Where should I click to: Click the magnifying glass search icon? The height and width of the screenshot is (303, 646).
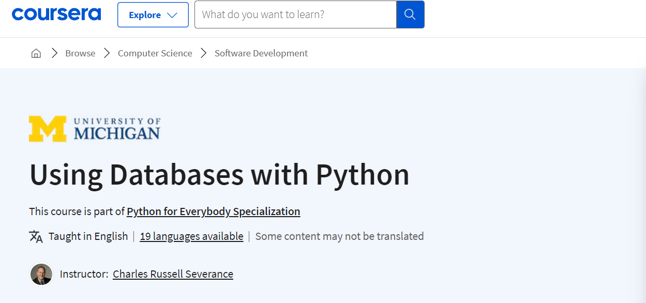coord(410,14)
